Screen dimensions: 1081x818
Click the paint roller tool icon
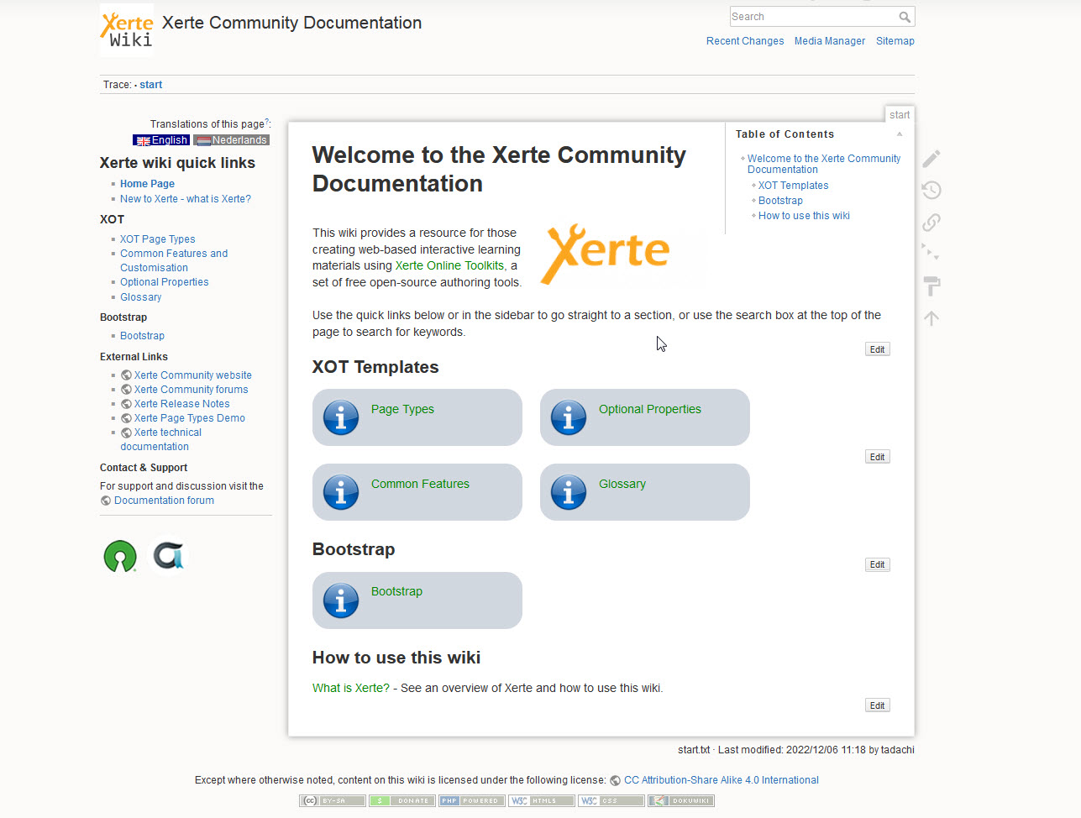(x=931, y=286)
